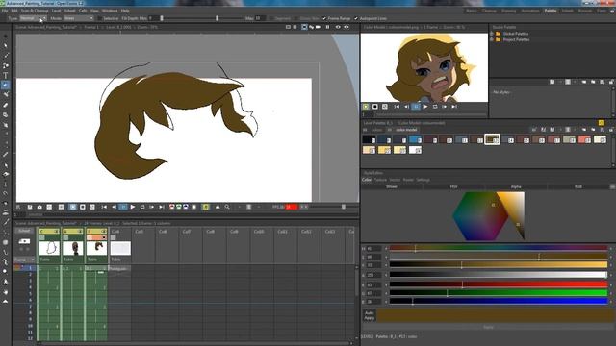The width and height of the screenshot is (616, 346).
Task: Select the first column outline thumbnail
Action: point(49,248)
